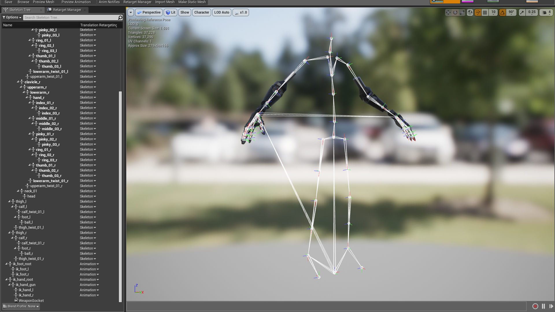The height and width of the screenshot is (312, 555).
Task: Open the Options filter dropdown
Action: 12,17
